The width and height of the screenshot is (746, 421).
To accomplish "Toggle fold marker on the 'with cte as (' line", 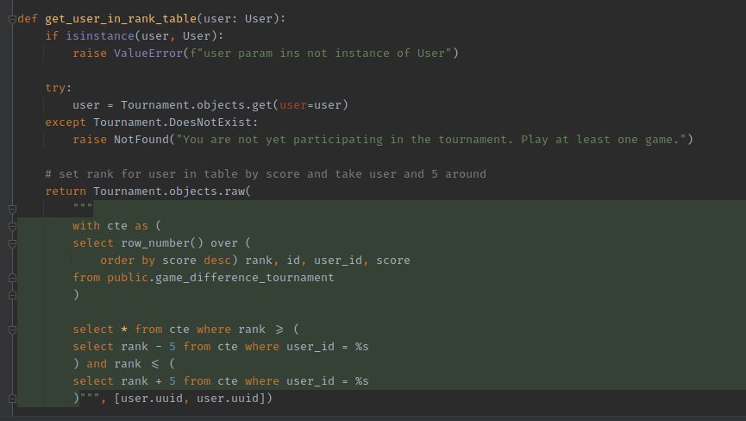I will click(x=12, y=226).
